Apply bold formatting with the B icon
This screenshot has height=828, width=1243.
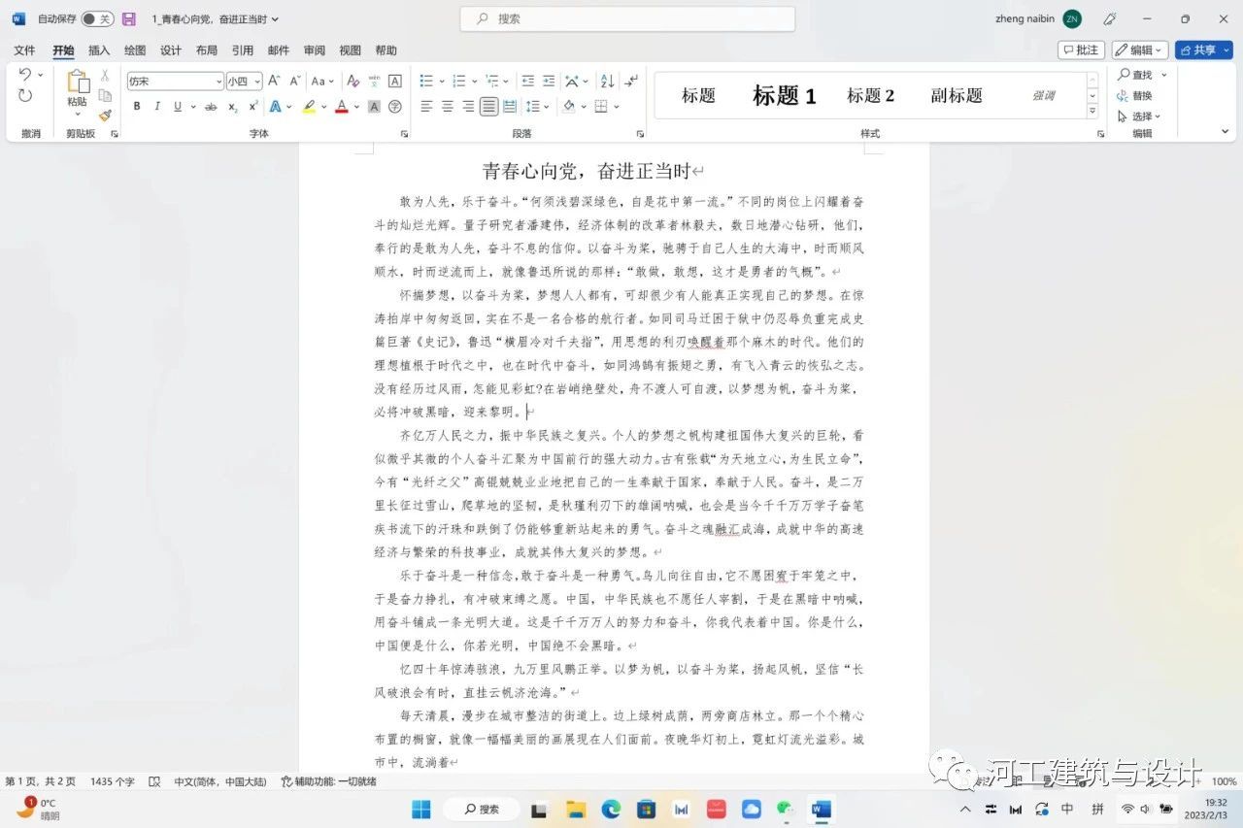coord(137,107)
